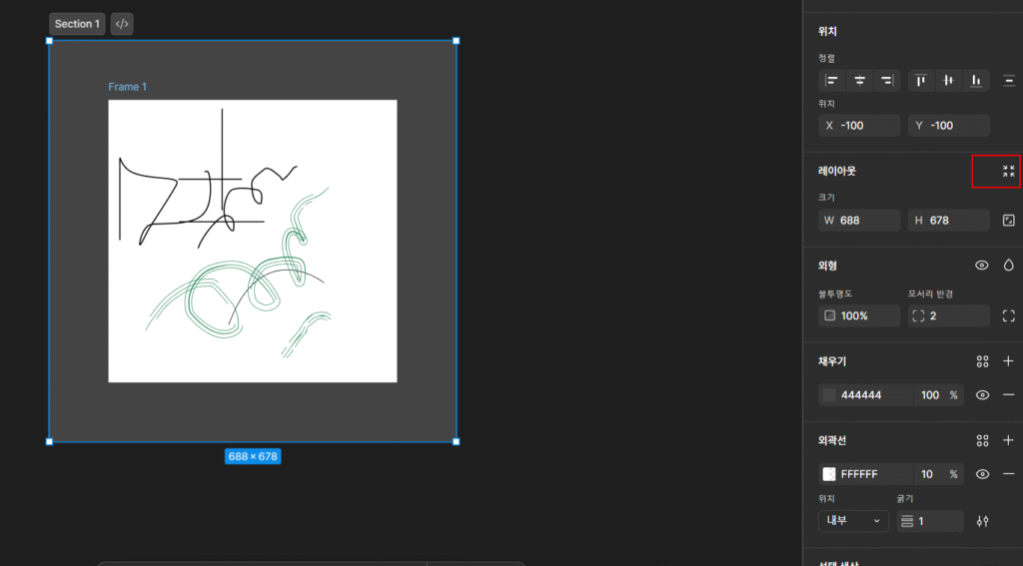Click the align left icon

click(831, 81)
